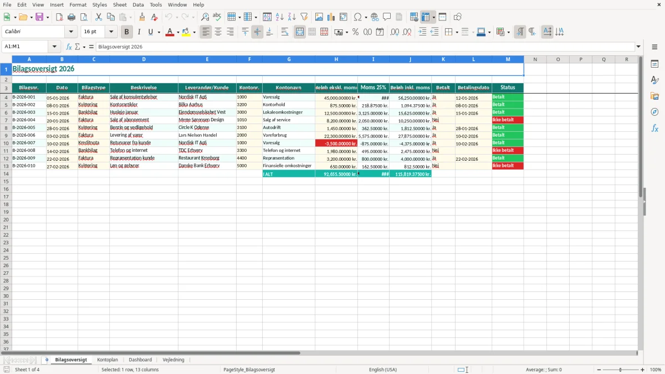Open the Select Function dropdown beside Sum icon
This screenshot has height=374, width=665.
pyautogui.click(x=84, y=47)
